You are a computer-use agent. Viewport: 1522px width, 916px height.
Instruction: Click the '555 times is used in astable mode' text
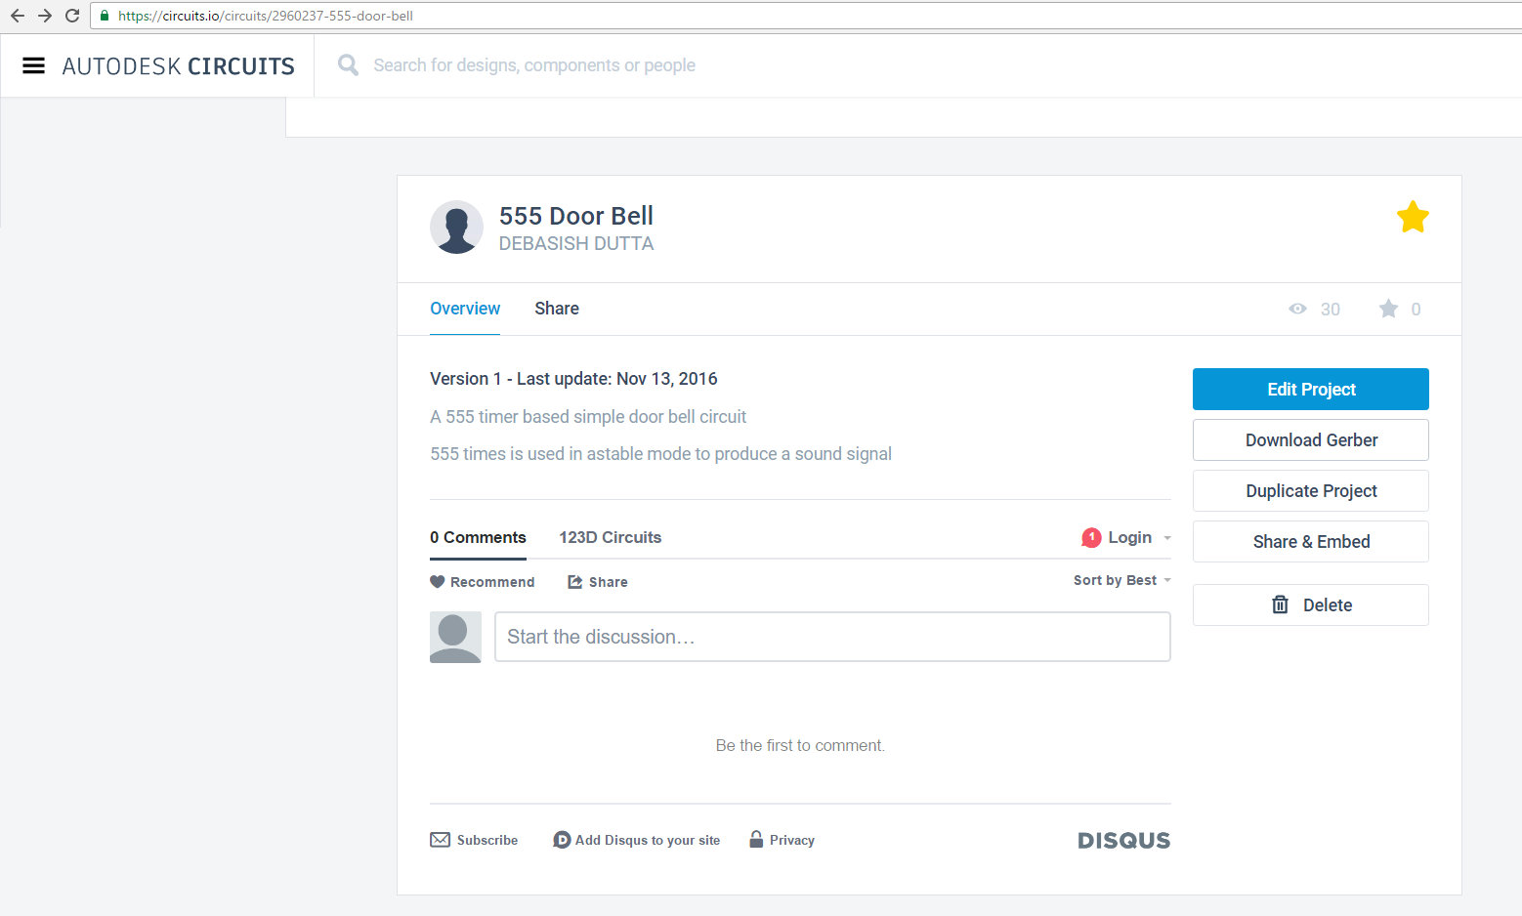[660, 454]
